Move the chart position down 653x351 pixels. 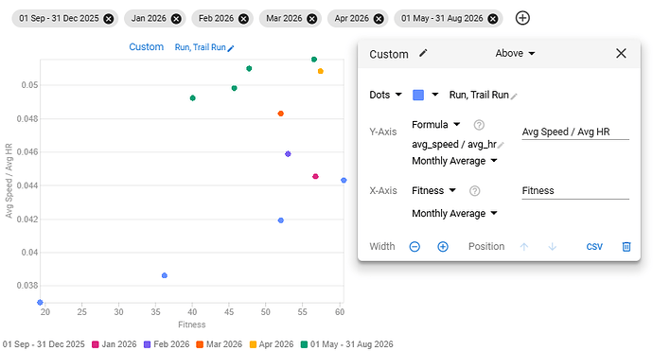point(553,247)
